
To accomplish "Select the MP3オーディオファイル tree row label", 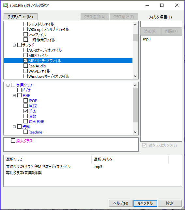I will pyautogui.click(x=45, y=61).
